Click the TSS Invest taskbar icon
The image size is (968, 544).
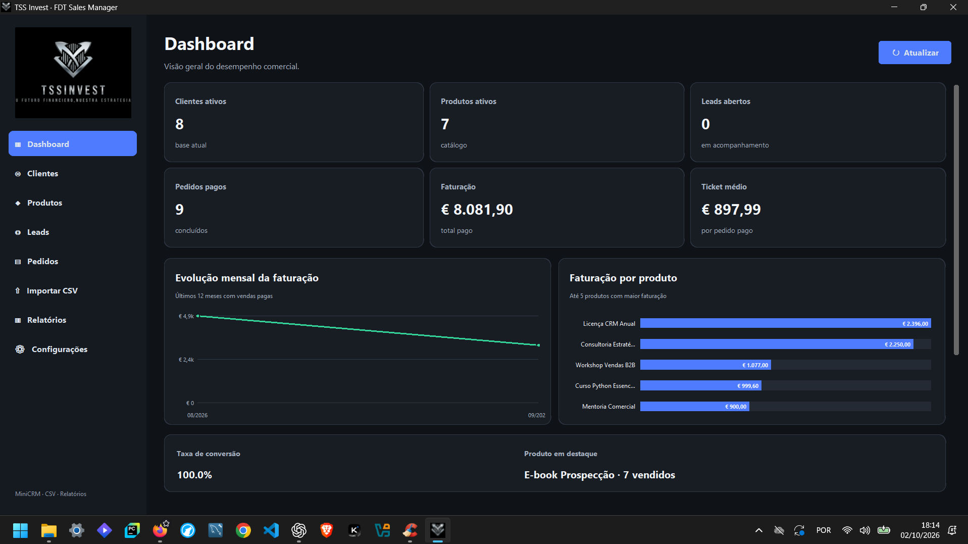pos(438,530)
